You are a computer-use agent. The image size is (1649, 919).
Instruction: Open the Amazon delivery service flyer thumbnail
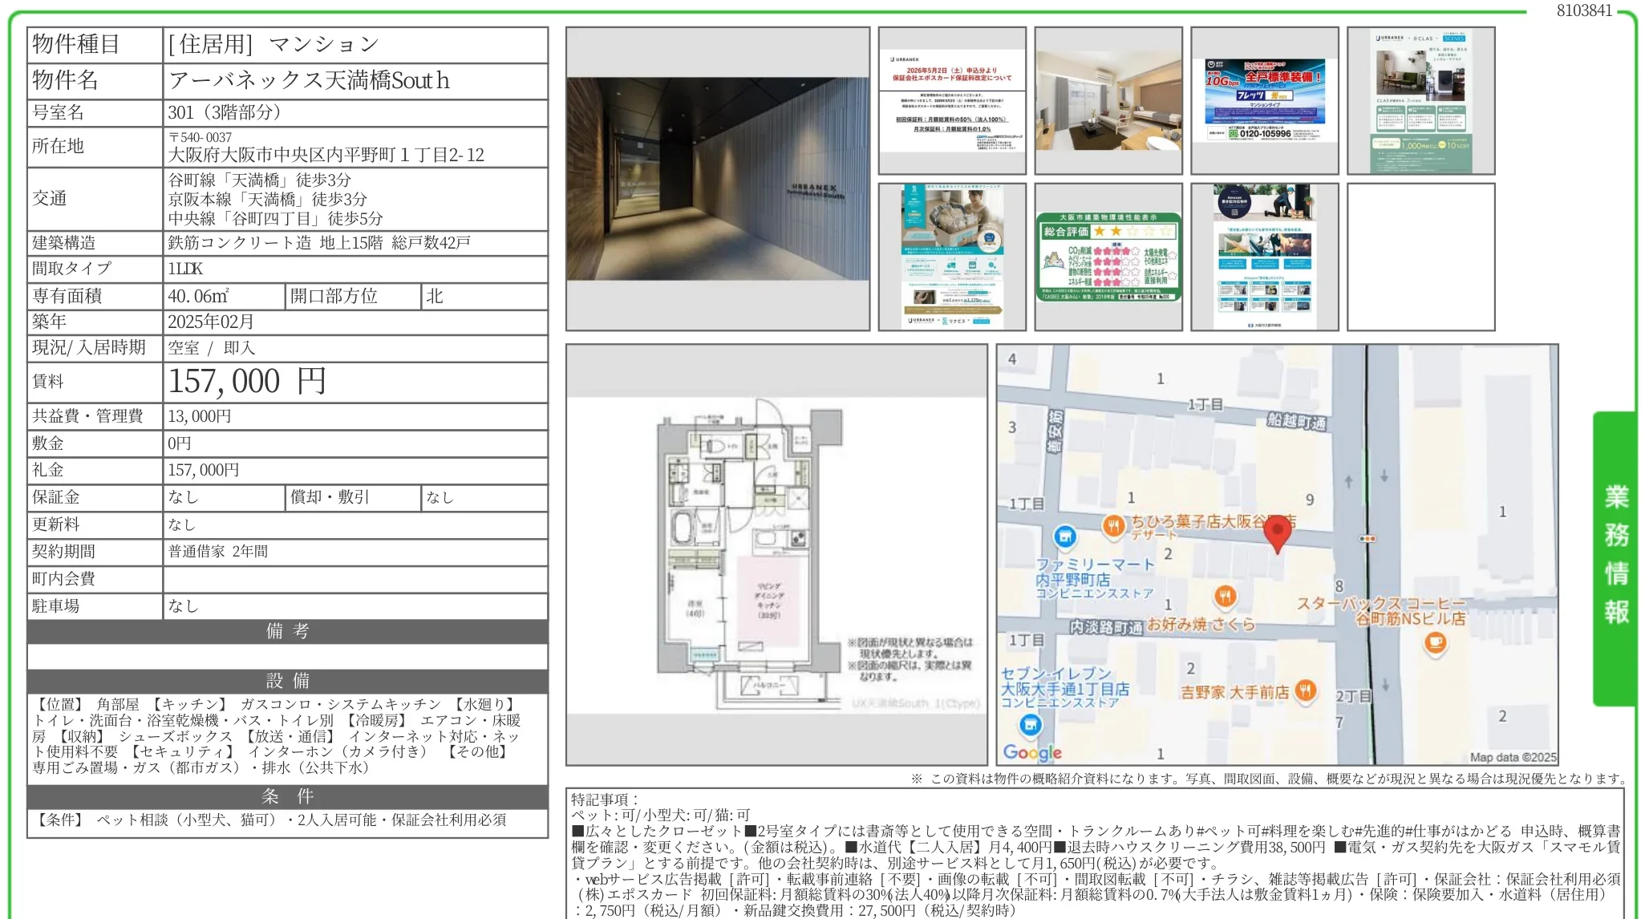[x=1265, y=257]
